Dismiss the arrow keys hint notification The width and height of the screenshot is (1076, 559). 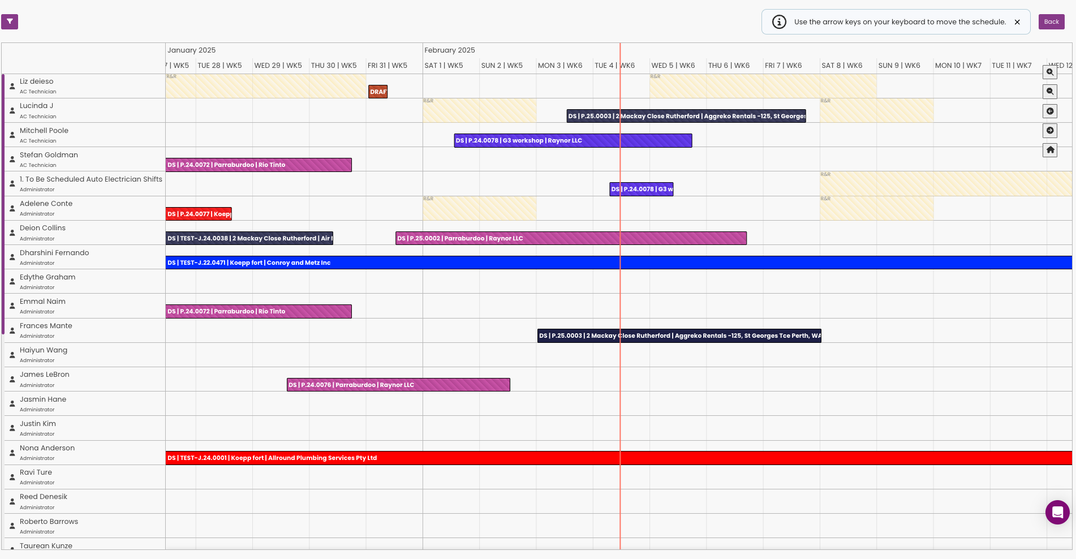coord(1017,22)
